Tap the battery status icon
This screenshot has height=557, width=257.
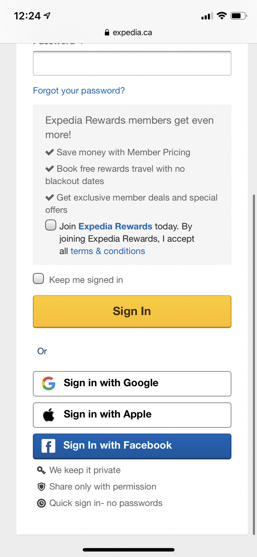(239, 16)
